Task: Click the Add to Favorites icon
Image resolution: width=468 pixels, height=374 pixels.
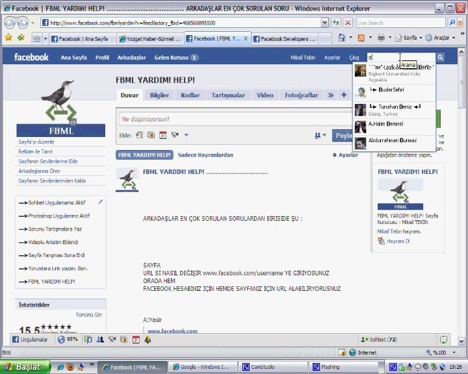Action: tap(21, 38)
